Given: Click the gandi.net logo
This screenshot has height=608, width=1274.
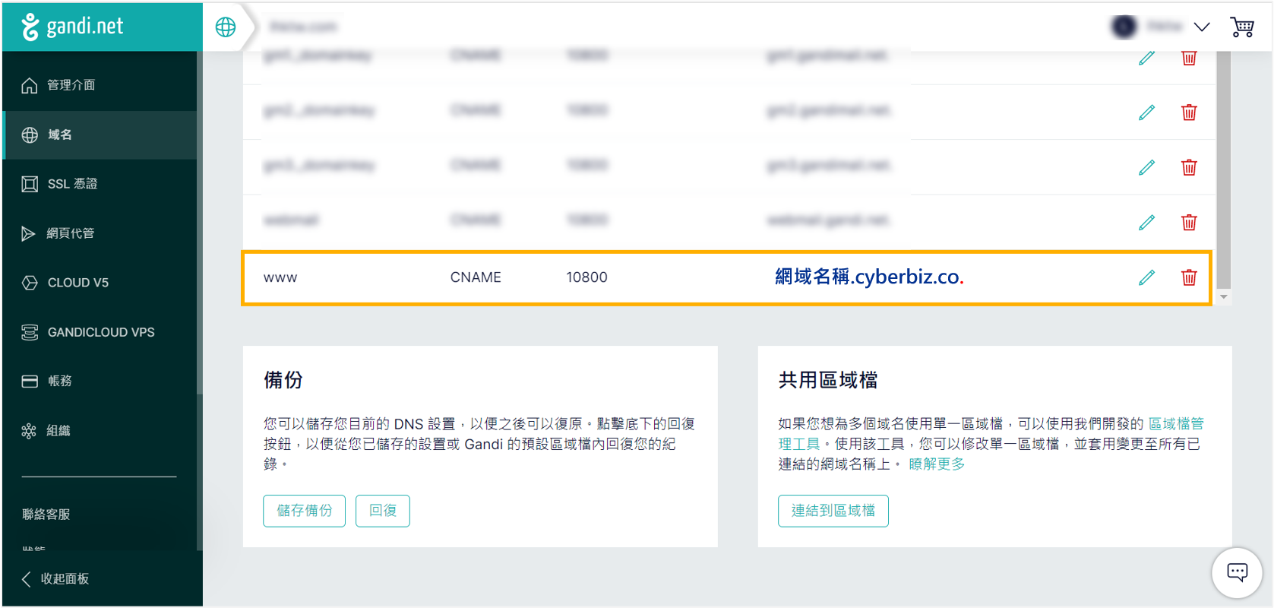Looking at the screenshot, I should coord(72,27).
